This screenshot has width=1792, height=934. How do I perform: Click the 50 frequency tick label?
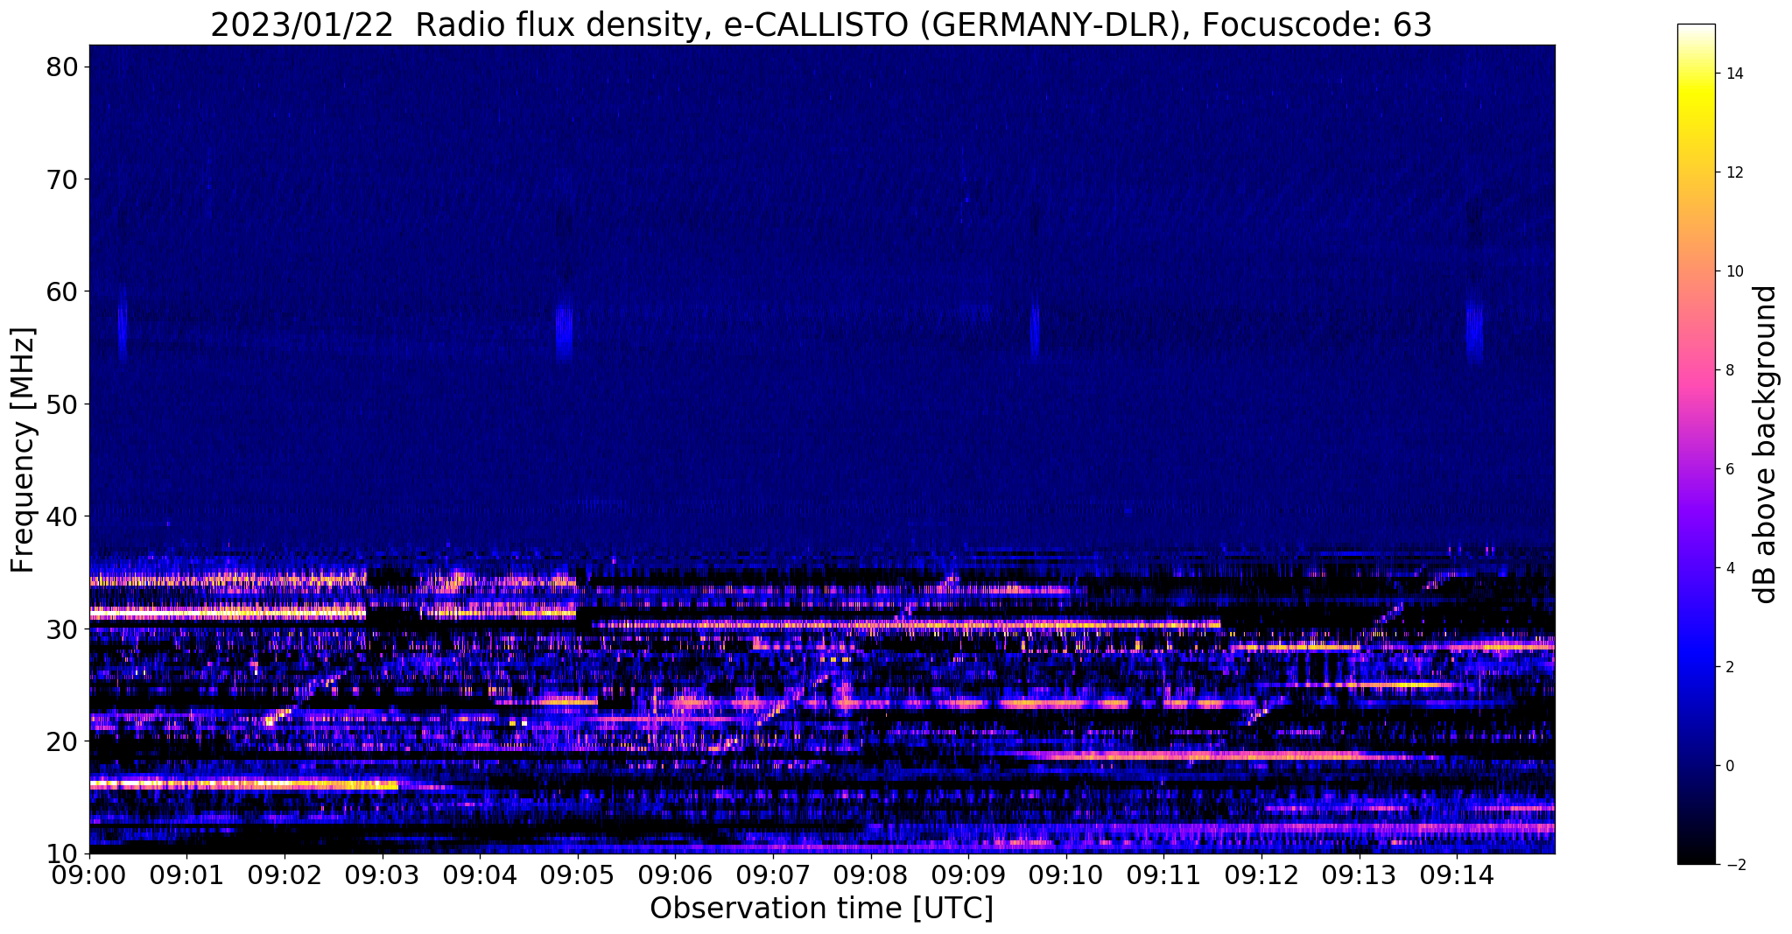61,404
